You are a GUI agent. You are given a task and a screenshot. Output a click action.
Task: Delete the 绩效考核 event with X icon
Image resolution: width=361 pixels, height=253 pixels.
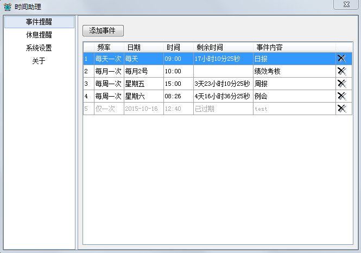[341, 71]
